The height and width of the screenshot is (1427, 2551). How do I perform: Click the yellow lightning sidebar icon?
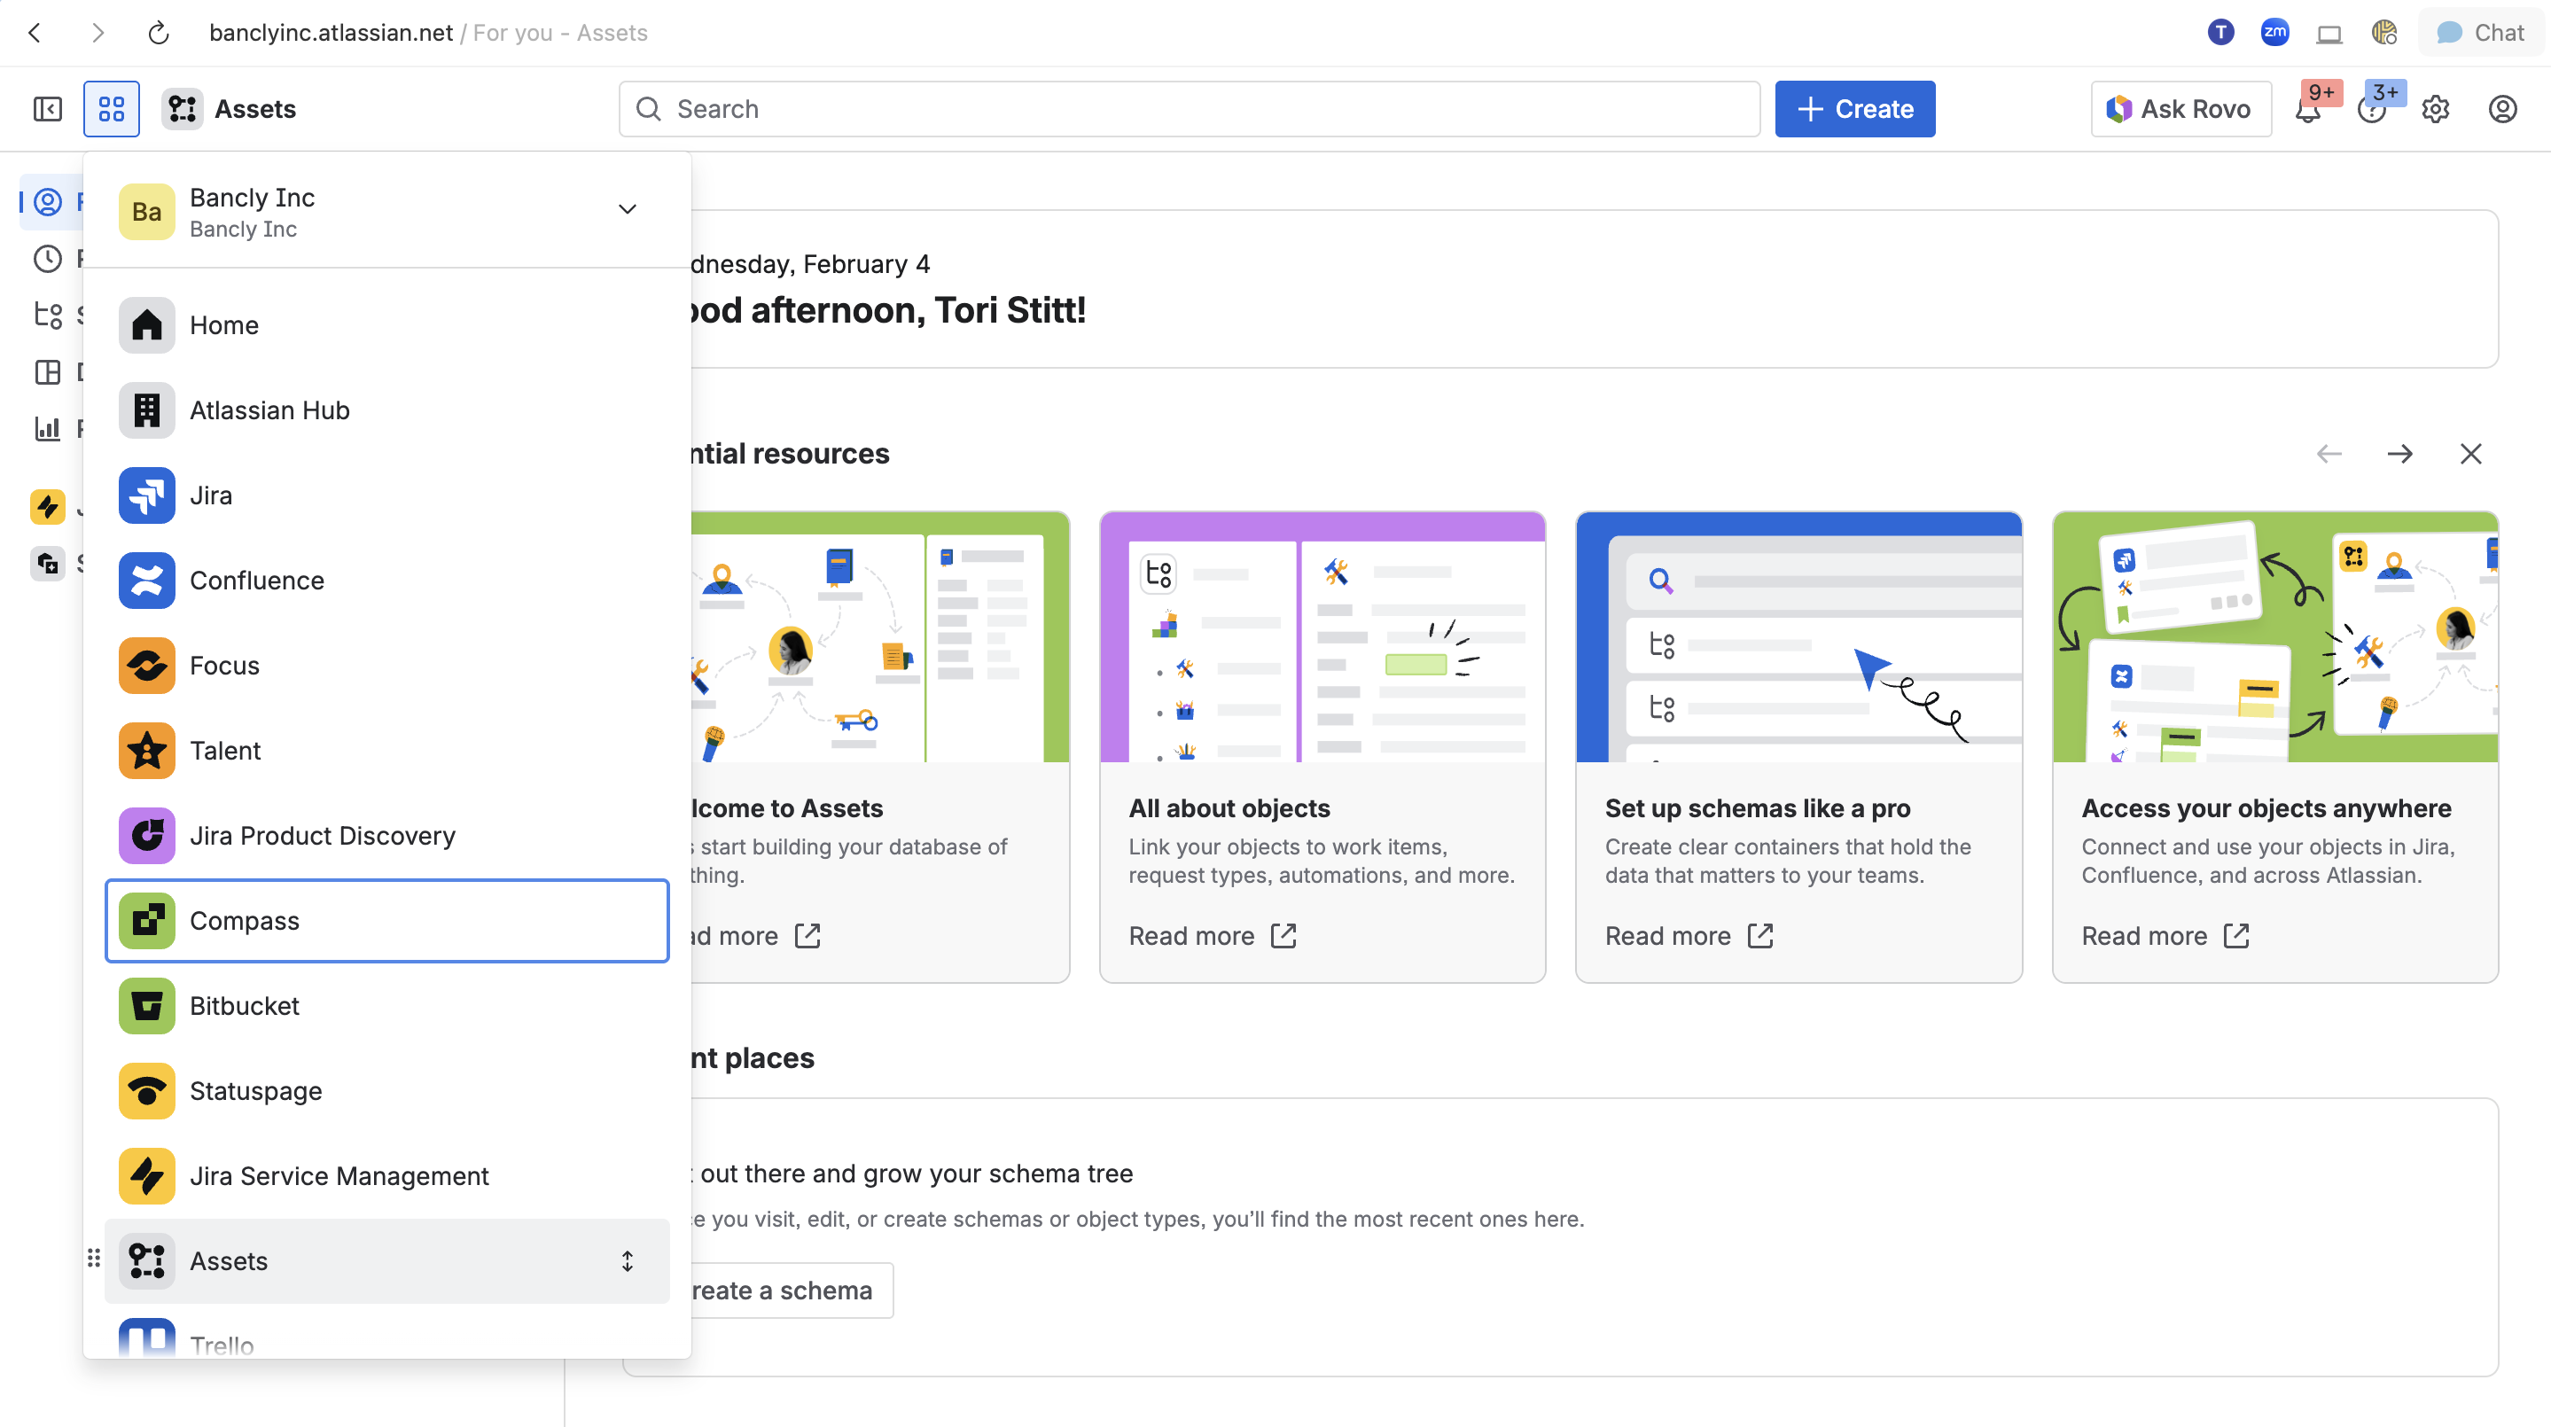coord(48,507)
